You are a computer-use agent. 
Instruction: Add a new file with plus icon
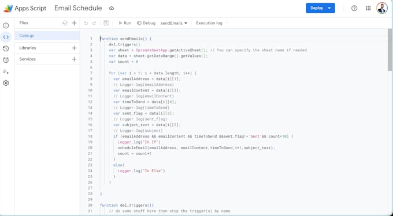[x=74, y=23]
